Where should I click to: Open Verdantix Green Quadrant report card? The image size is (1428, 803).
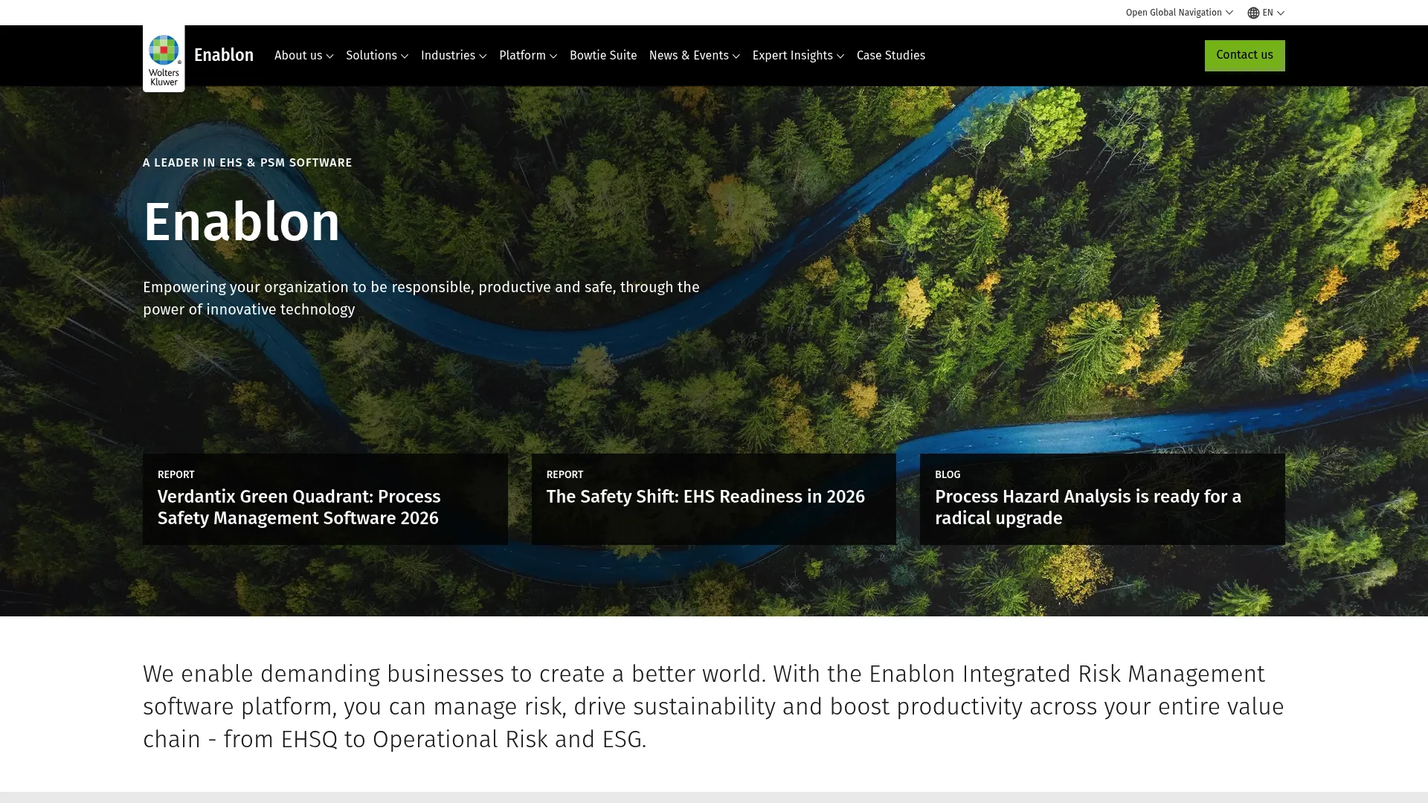tap(325, 500)
